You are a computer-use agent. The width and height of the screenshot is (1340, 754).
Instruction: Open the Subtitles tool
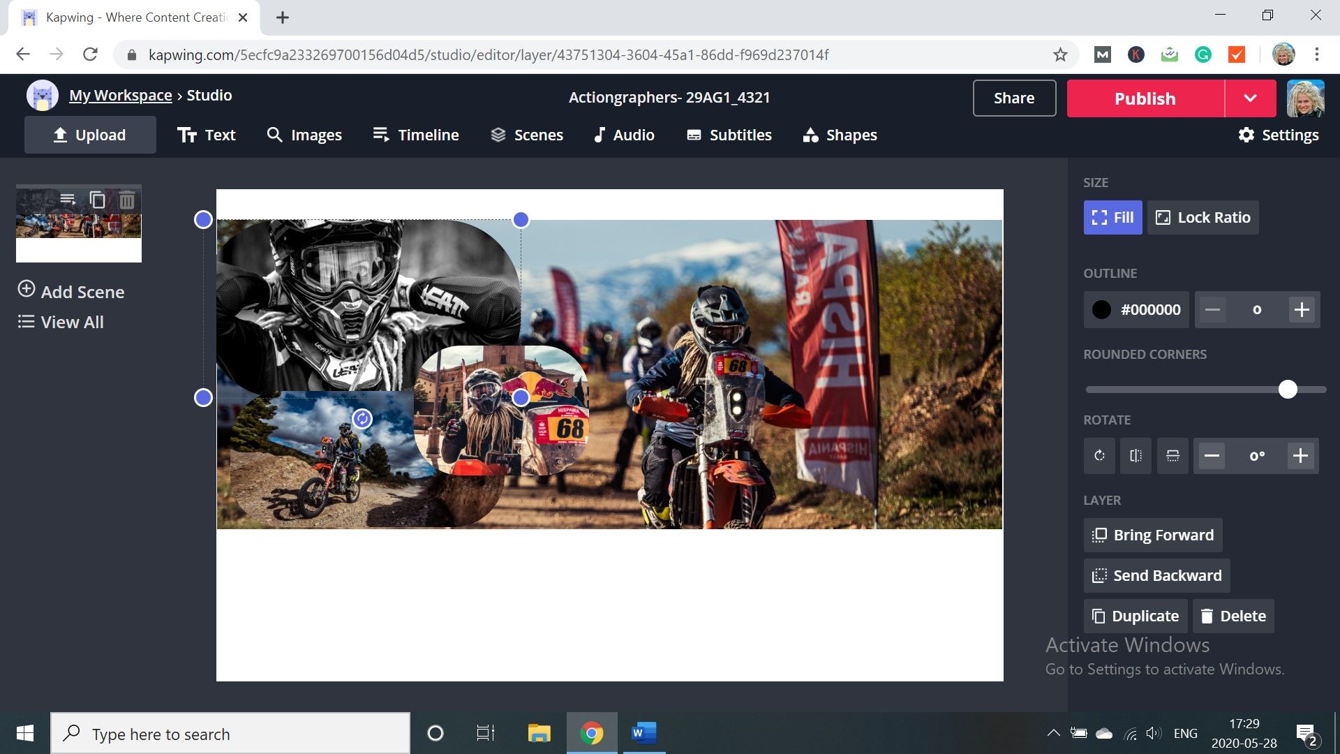tap(729, 135)
